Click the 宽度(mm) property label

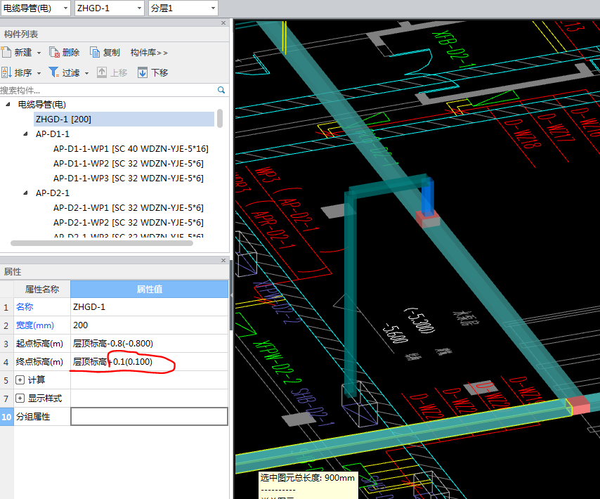point(35,325)
